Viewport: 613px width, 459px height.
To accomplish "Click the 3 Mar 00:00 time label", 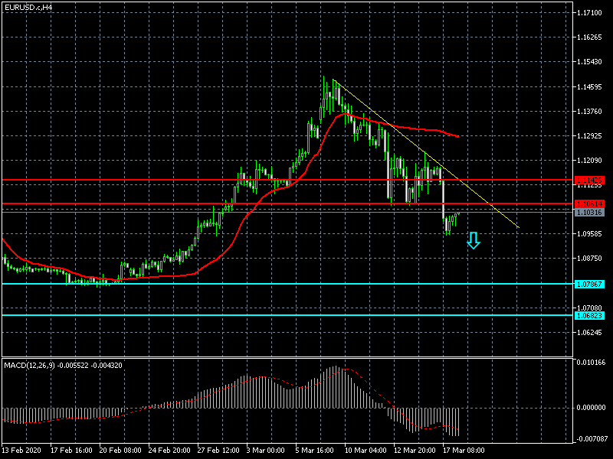I will [x=266, y=450].
